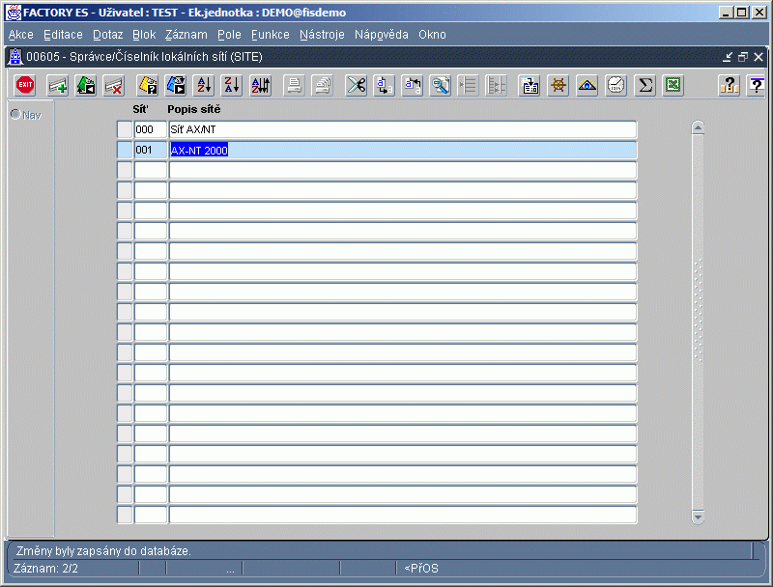Click the 'Záznam: 2/2' status indicator
Screen dimensions: 773x587
click(x=45, y=569)
